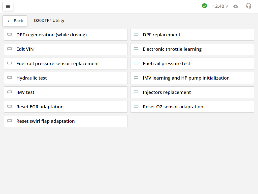Click the 12.40 V voltage reading

point(220,6)
